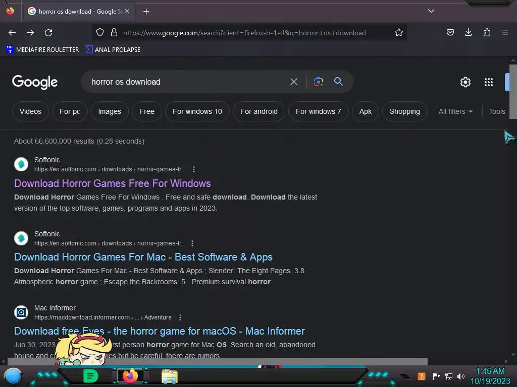Image resolution: width=517 pixels, height=387 pixels.
Task: Open first Softonic result options menu
Action: click(x=194, y=169)
